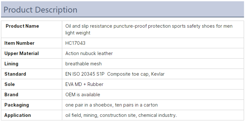The width and height of the screenshot is (245, 122).
Task: Select EN ISO 20345 S1P text
Action: click(85, 74)
